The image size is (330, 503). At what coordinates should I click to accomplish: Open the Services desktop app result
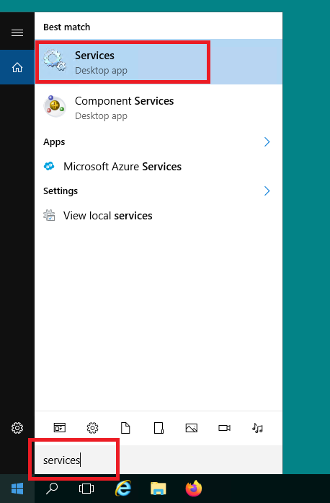point(159,62)
